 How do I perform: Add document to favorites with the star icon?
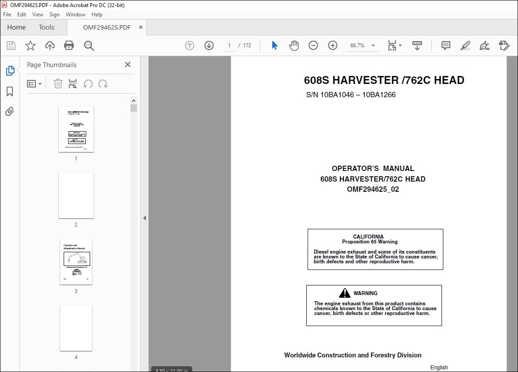30,45
